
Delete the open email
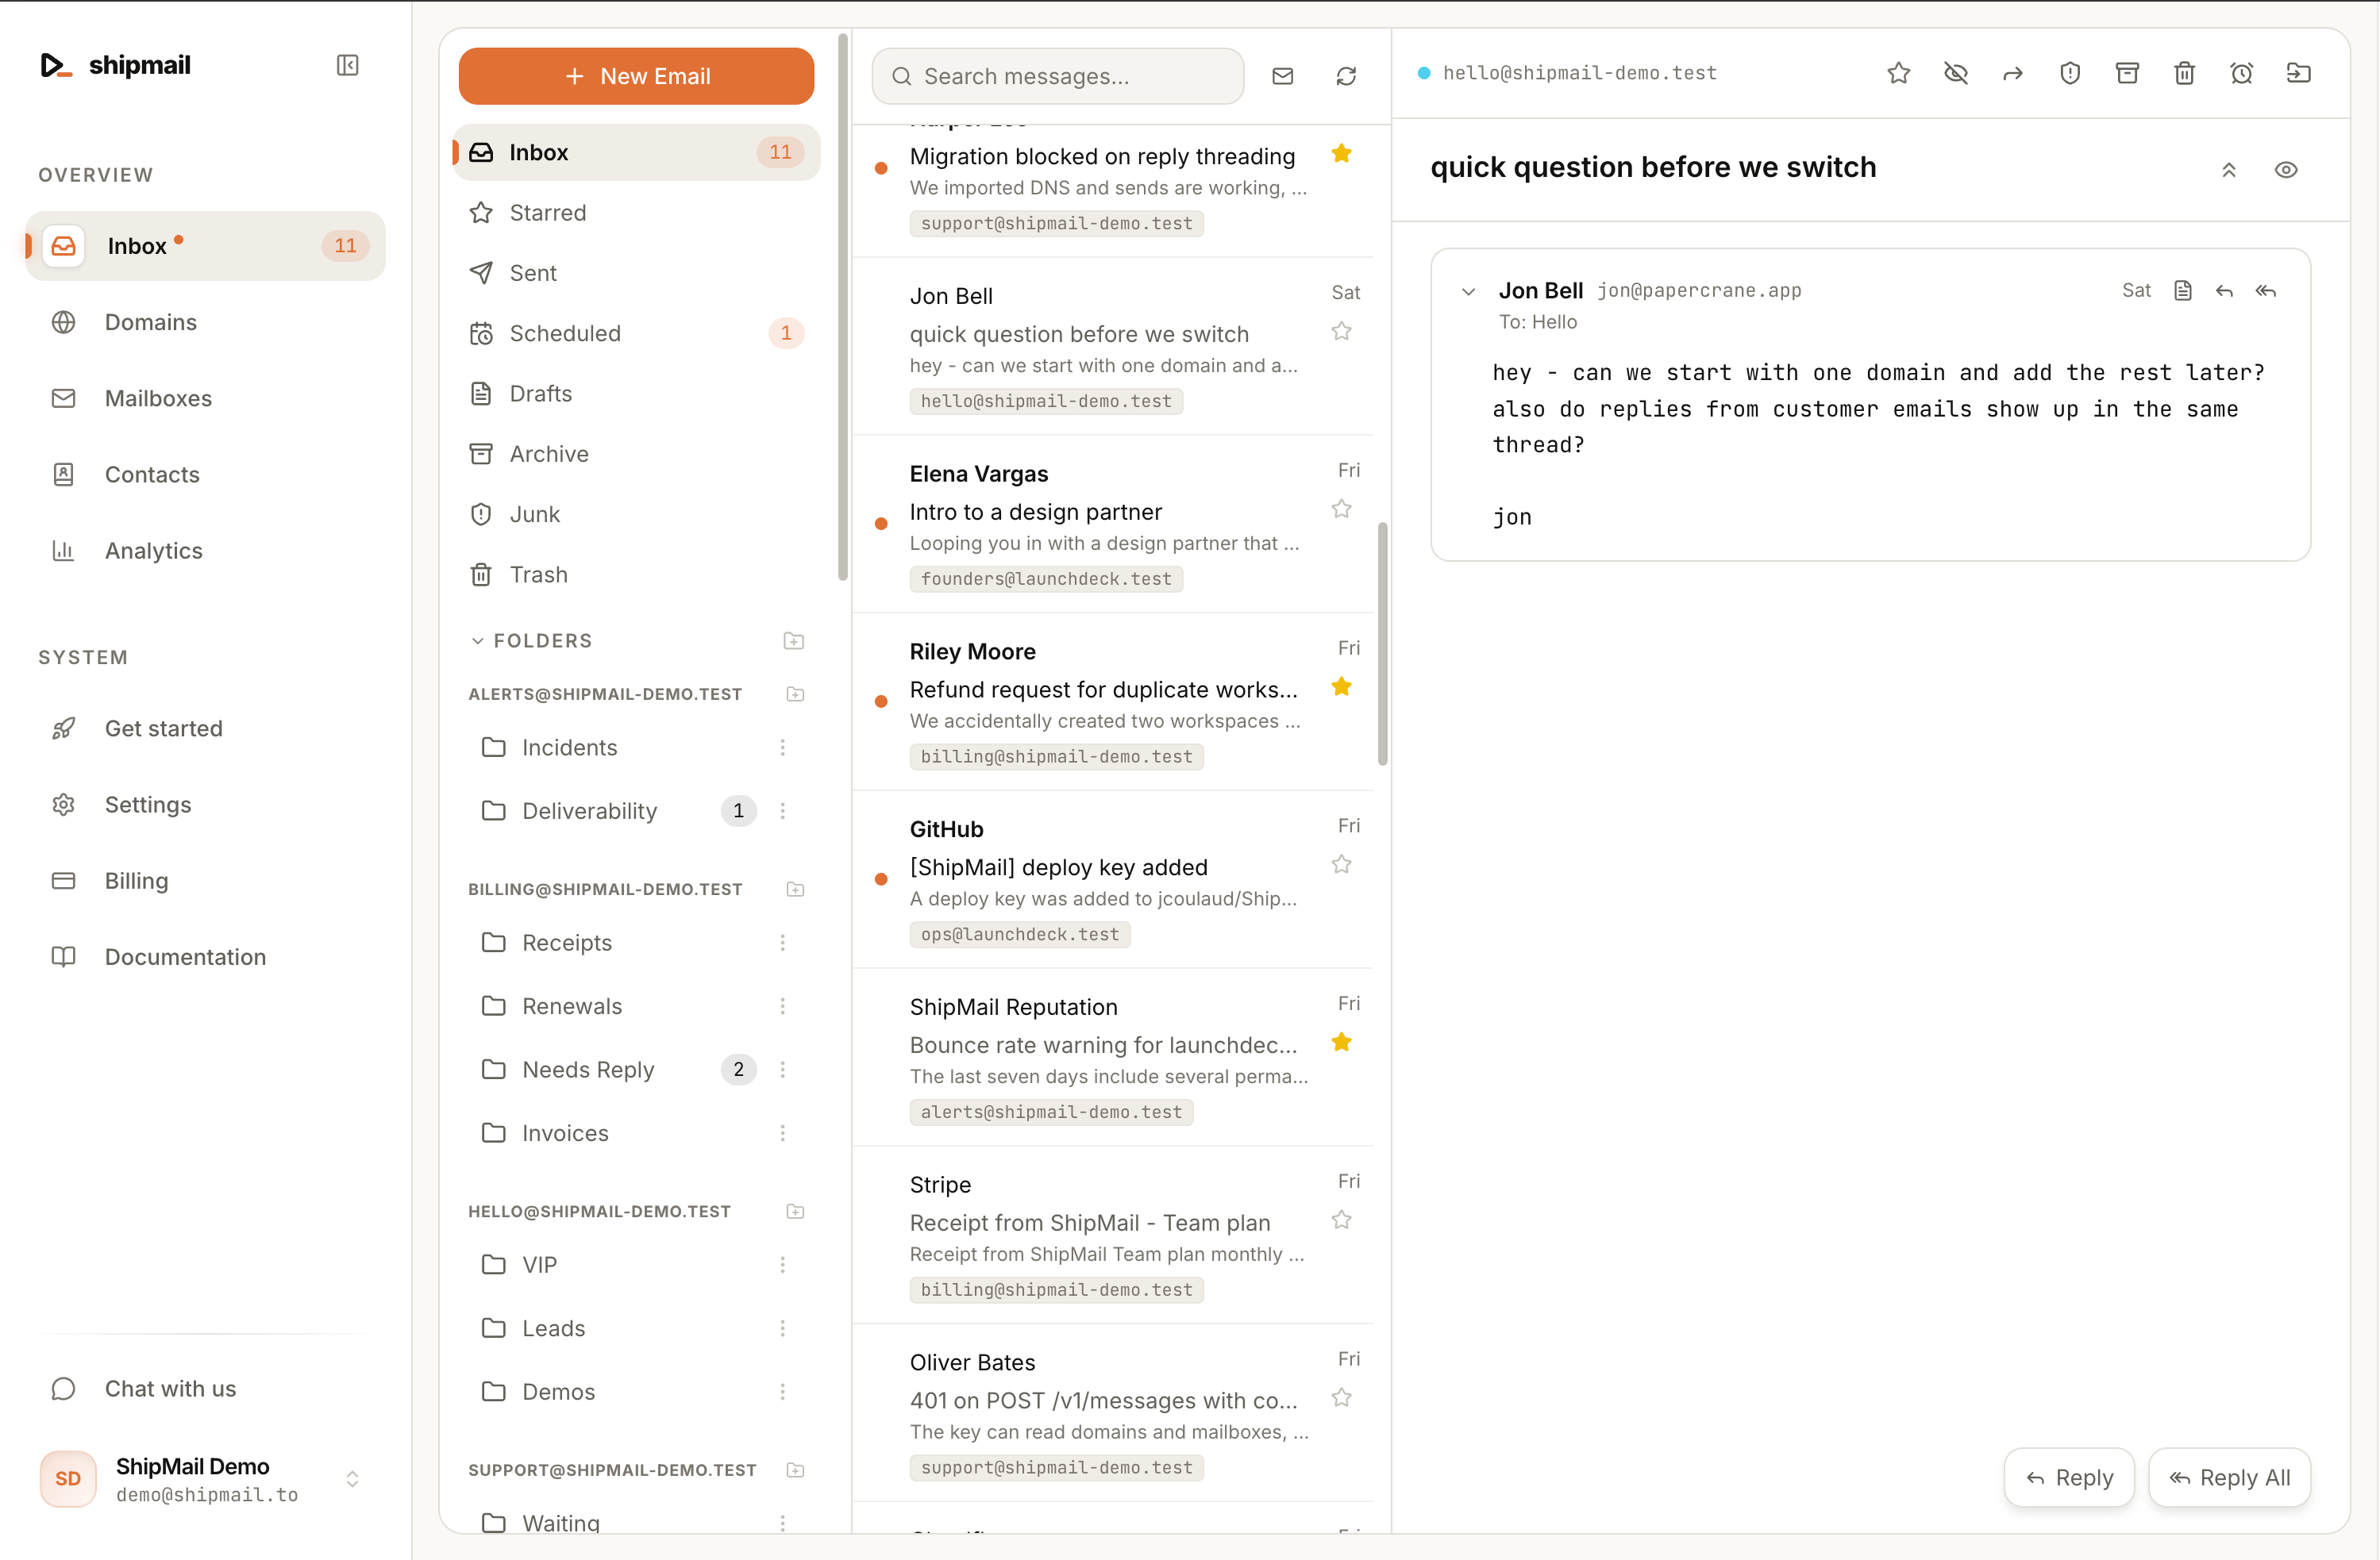2184,73
